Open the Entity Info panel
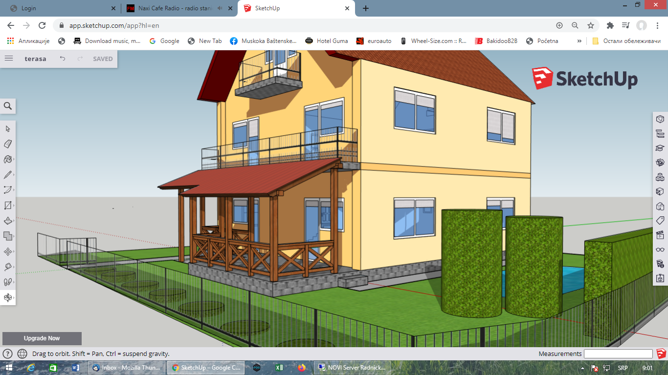 660,119
